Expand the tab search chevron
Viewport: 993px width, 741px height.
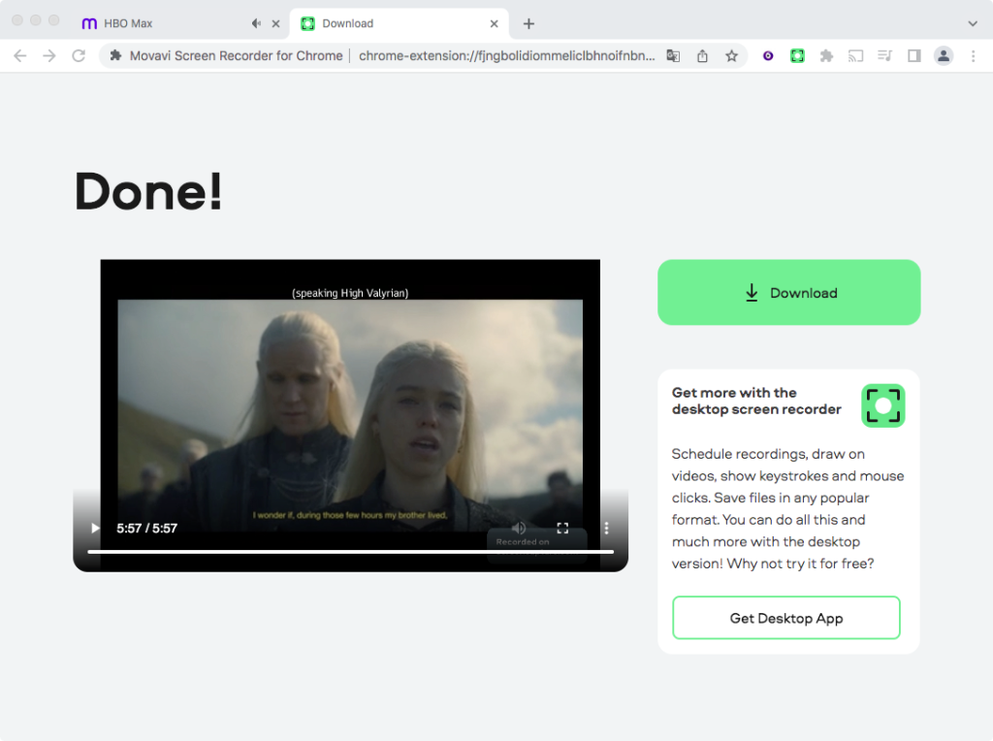972,23
